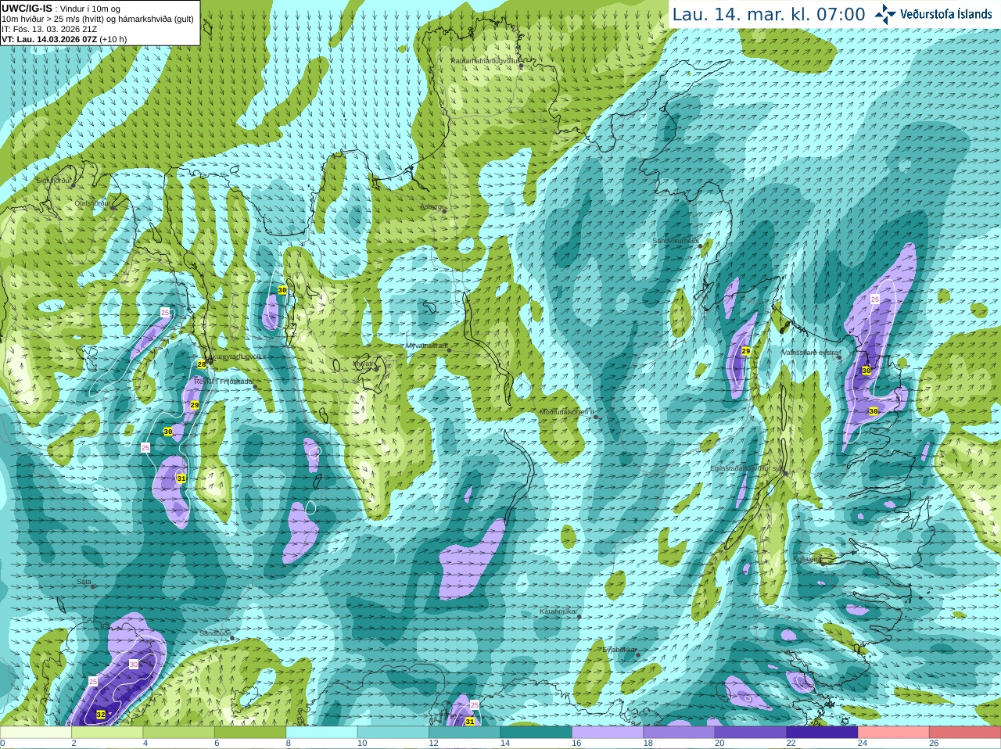Select the Kárahnjúkar station label
This screenshot has height=749, width=1001.
(x=558, y=611)
